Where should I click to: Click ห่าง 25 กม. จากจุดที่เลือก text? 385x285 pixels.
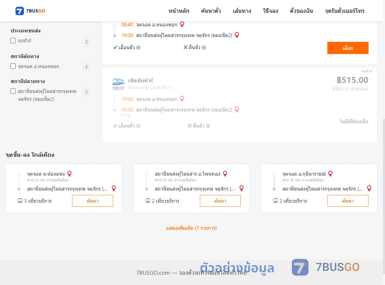(175, 180)
